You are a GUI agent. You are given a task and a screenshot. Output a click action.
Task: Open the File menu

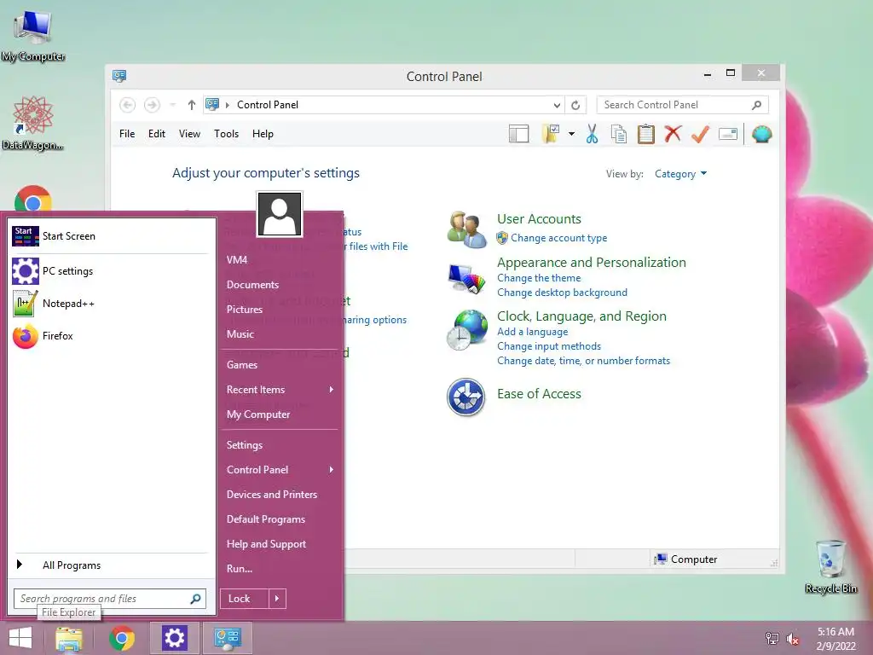tap(127, 134)
